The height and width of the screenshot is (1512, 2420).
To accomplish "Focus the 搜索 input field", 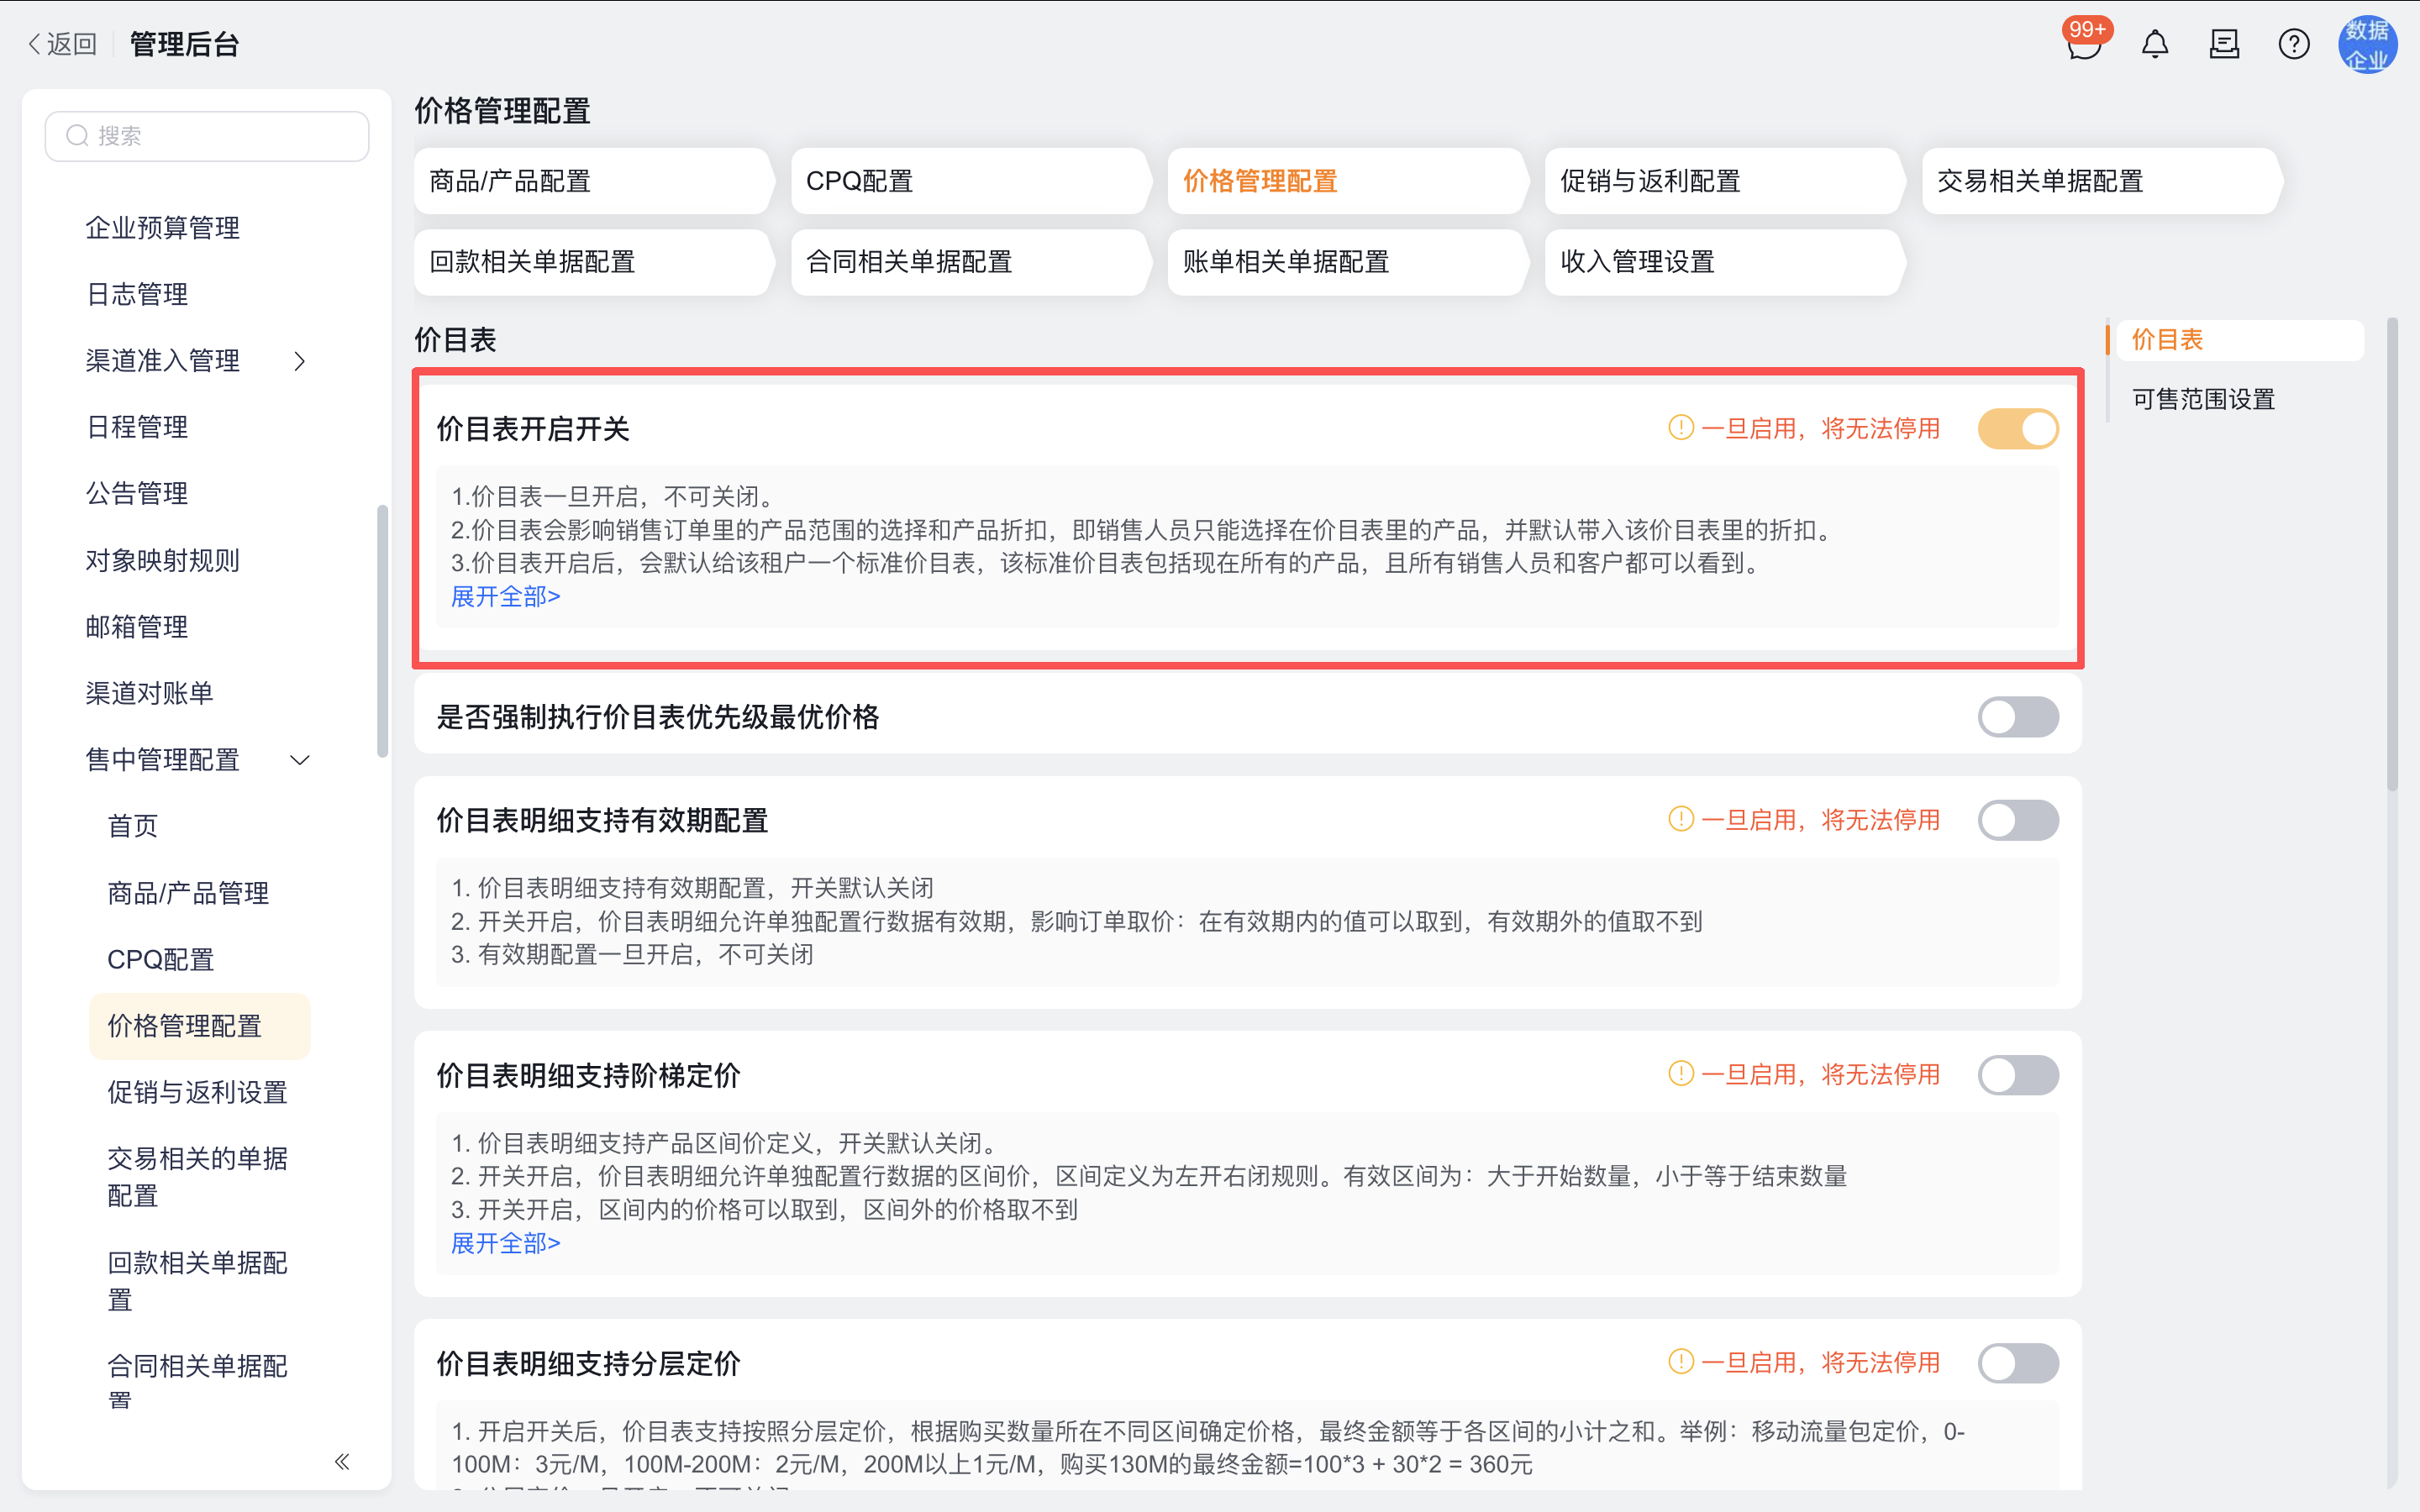I will coord(207,136).
